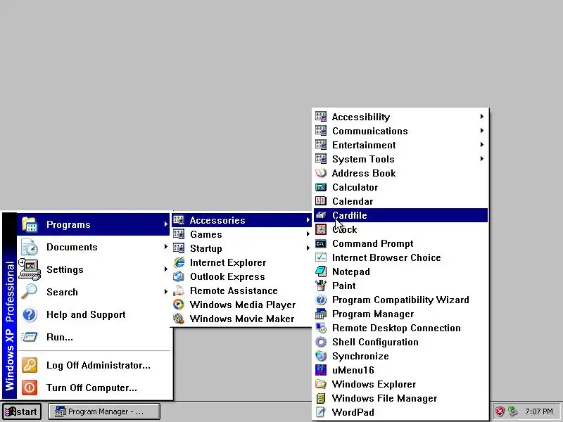
Task: Click the Program Manager taskbar button
Action: point(104,411)
